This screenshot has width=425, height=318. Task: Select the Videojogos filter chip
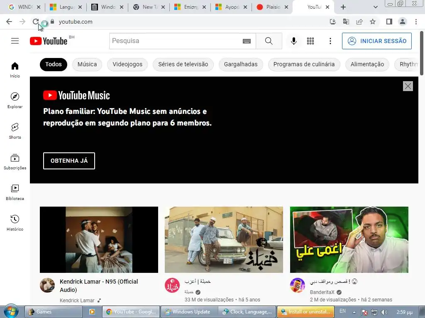(x=127, y=64)
